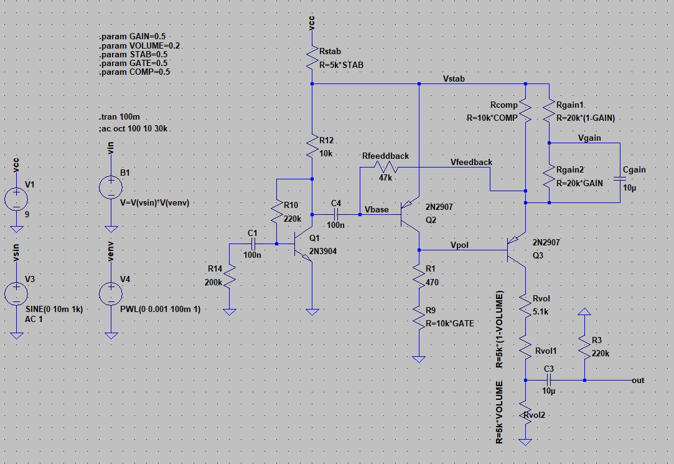Click the 470 value of R1

tap(432, 283)
